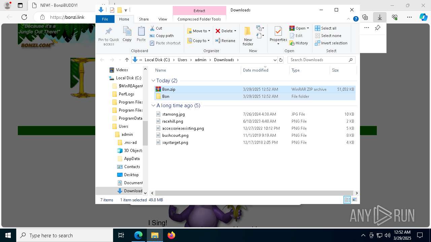Select accessoriesexisting.png in the list
431x242 pixels.
255,128
